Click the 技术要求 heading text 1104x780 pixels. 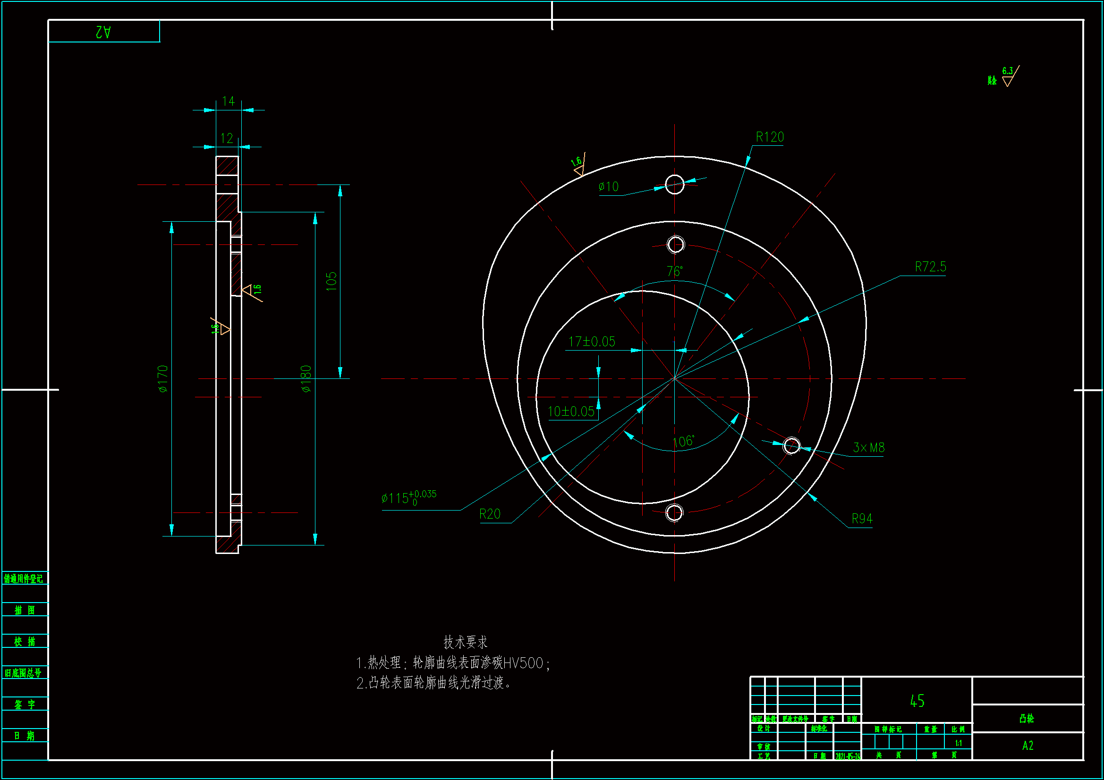point(465,642)
